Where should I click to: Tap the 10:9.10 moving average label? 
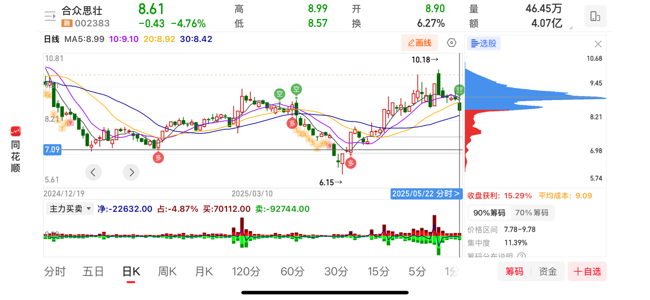pyautogui.click(x=124, y=39)
